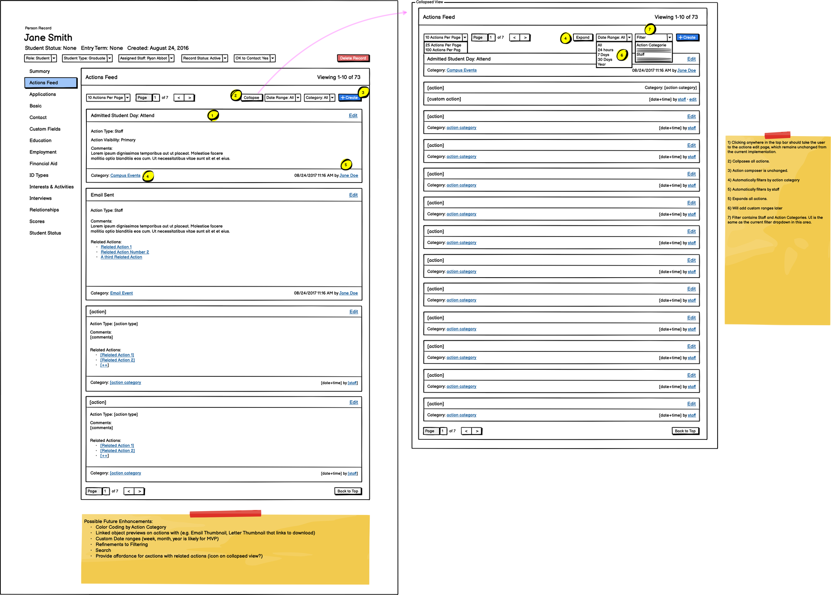Click yellow marker 5 above Jane Doe link

(x=346, y=165)
